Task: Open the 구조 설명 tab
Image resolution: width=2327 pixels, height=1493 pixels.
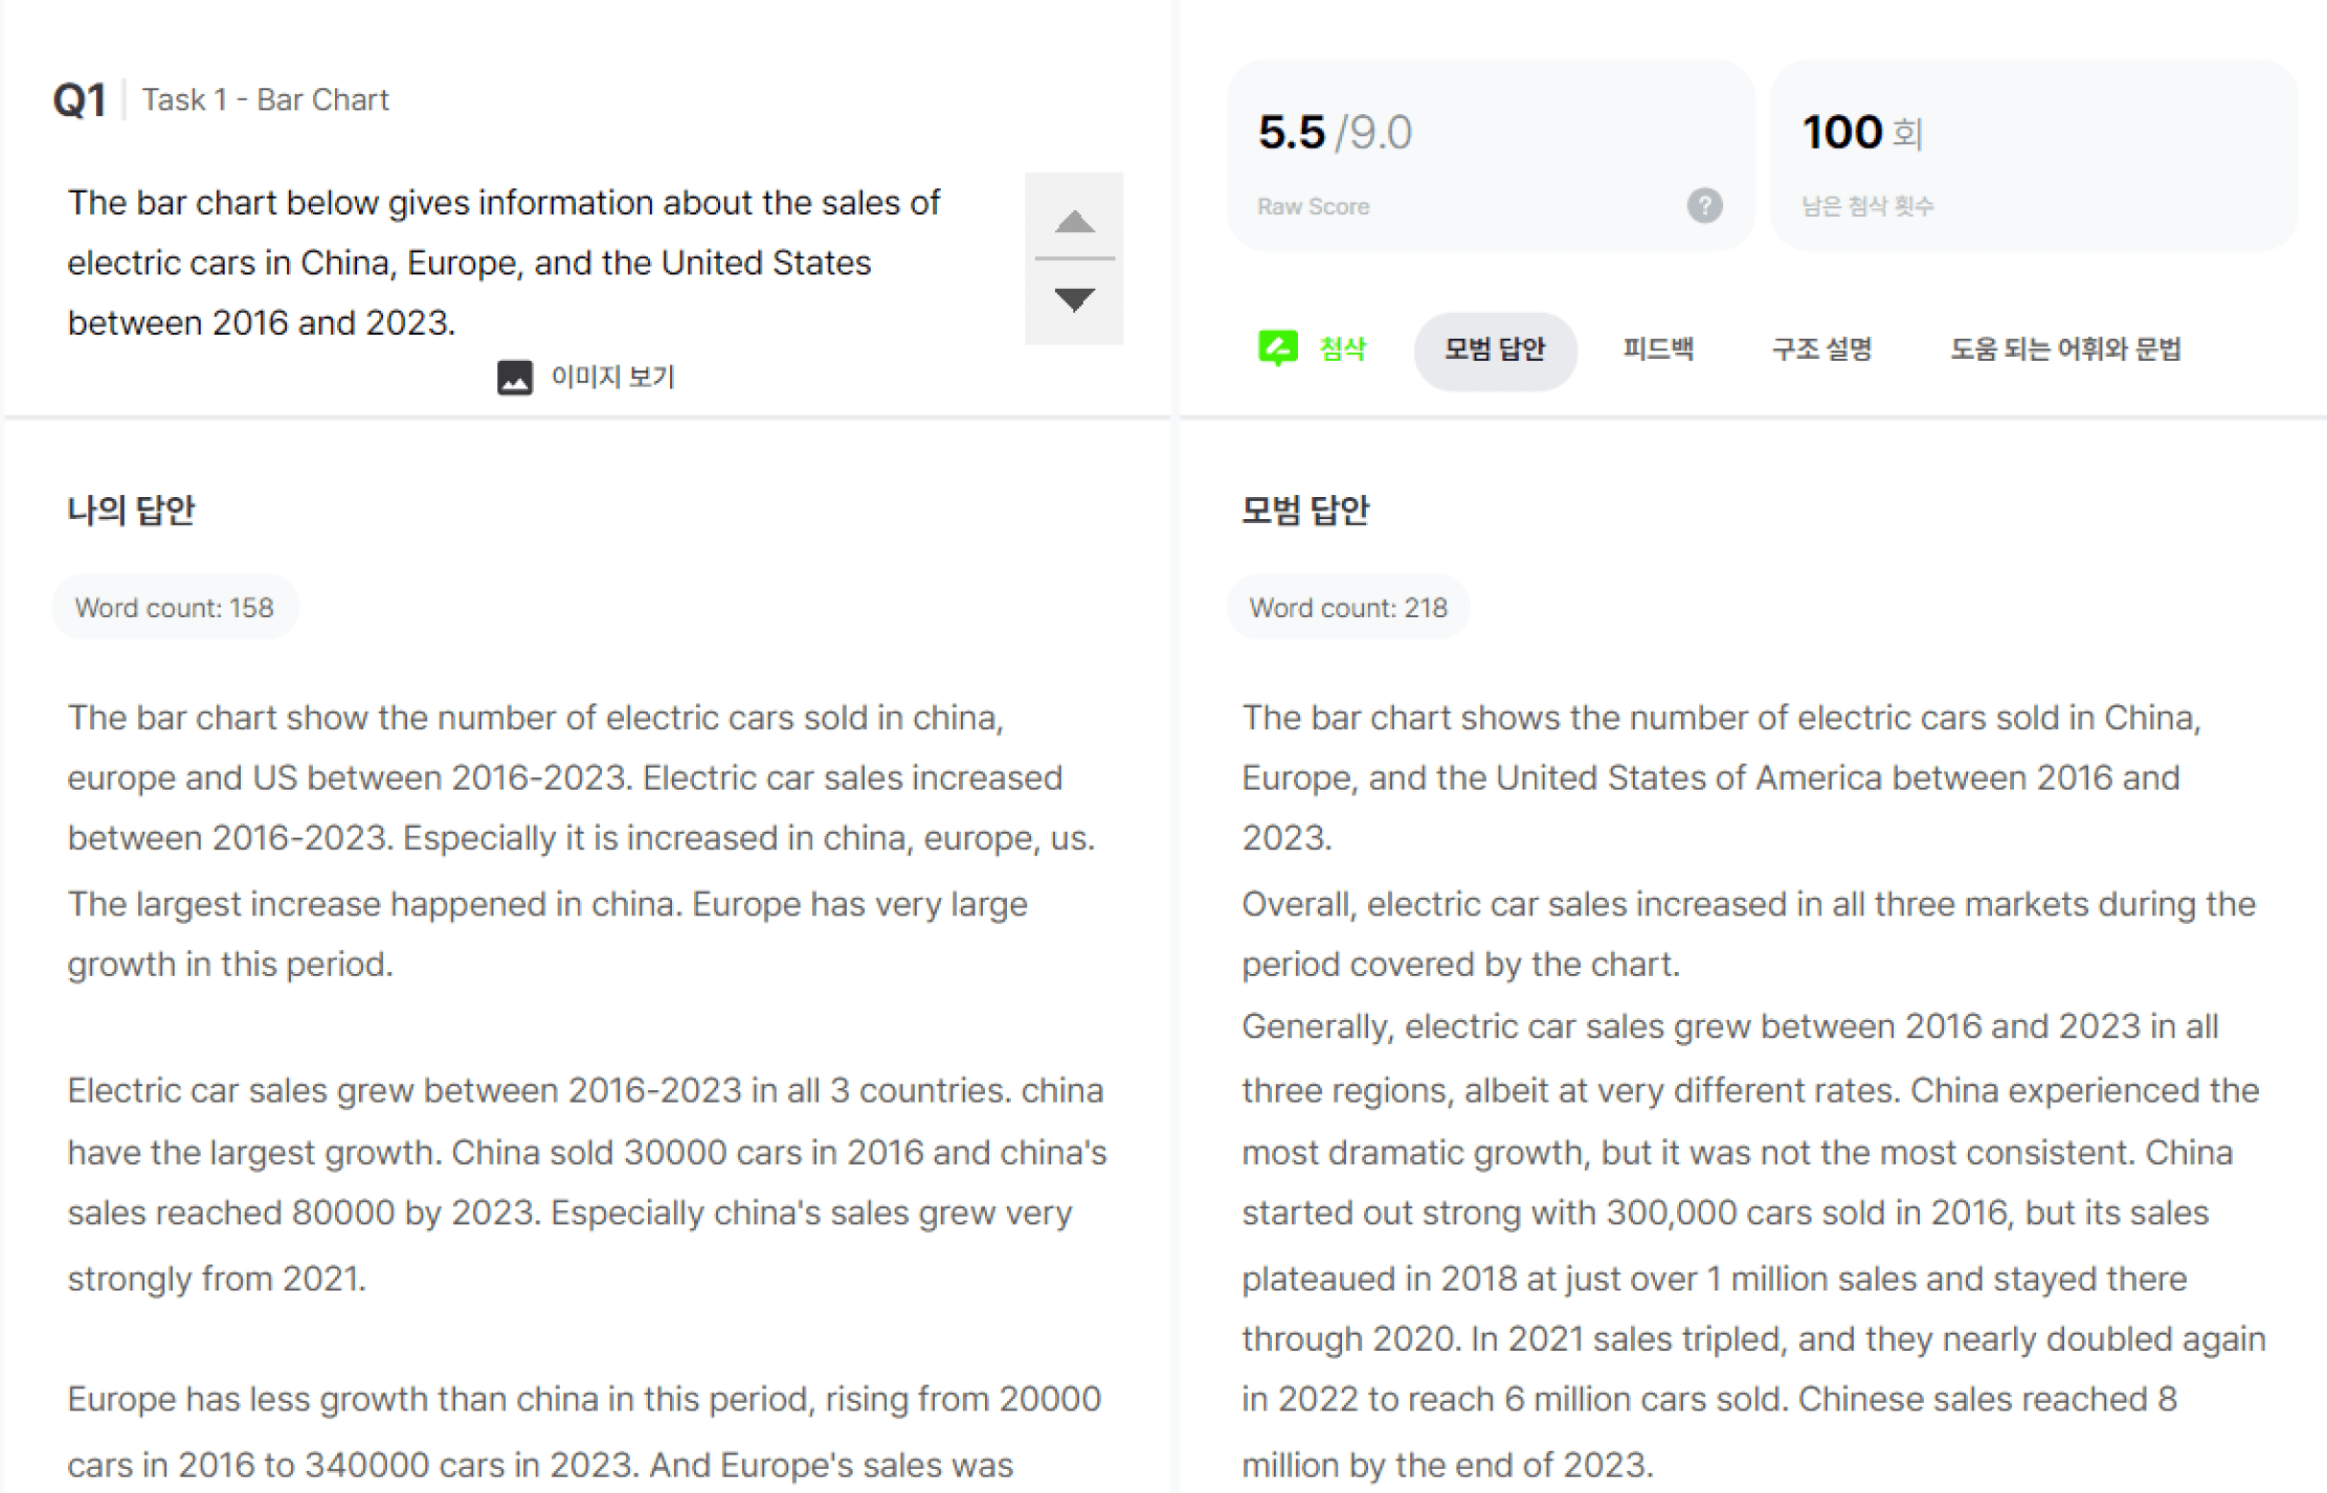Action: coord(1821,349)
